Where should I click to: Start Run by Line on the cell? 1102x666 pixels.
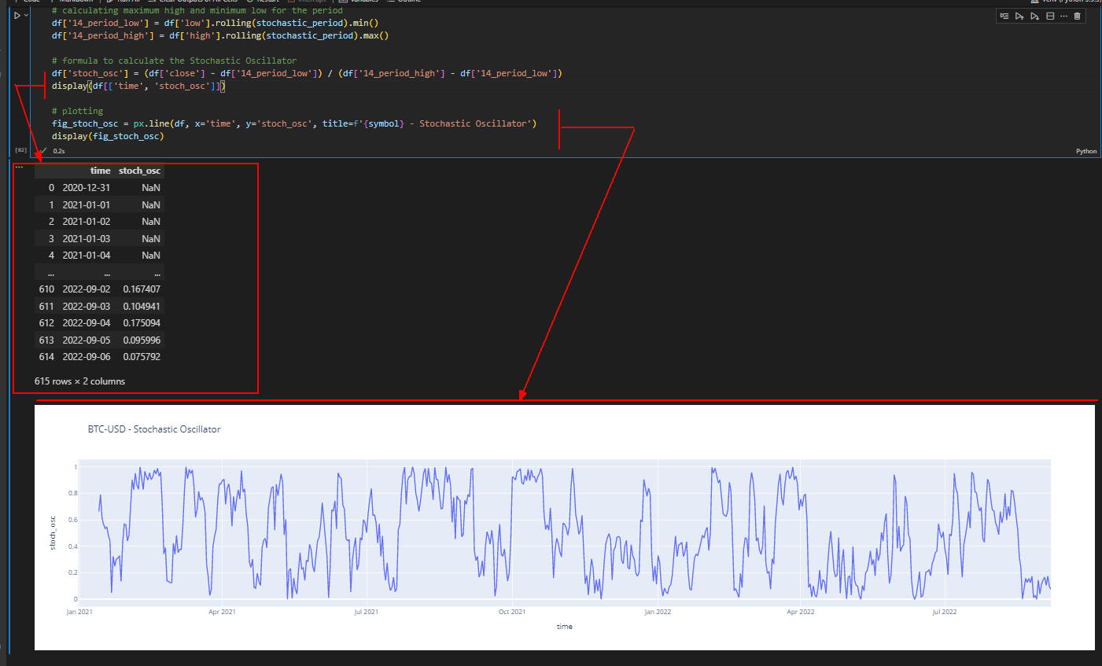coord(1004,15)
